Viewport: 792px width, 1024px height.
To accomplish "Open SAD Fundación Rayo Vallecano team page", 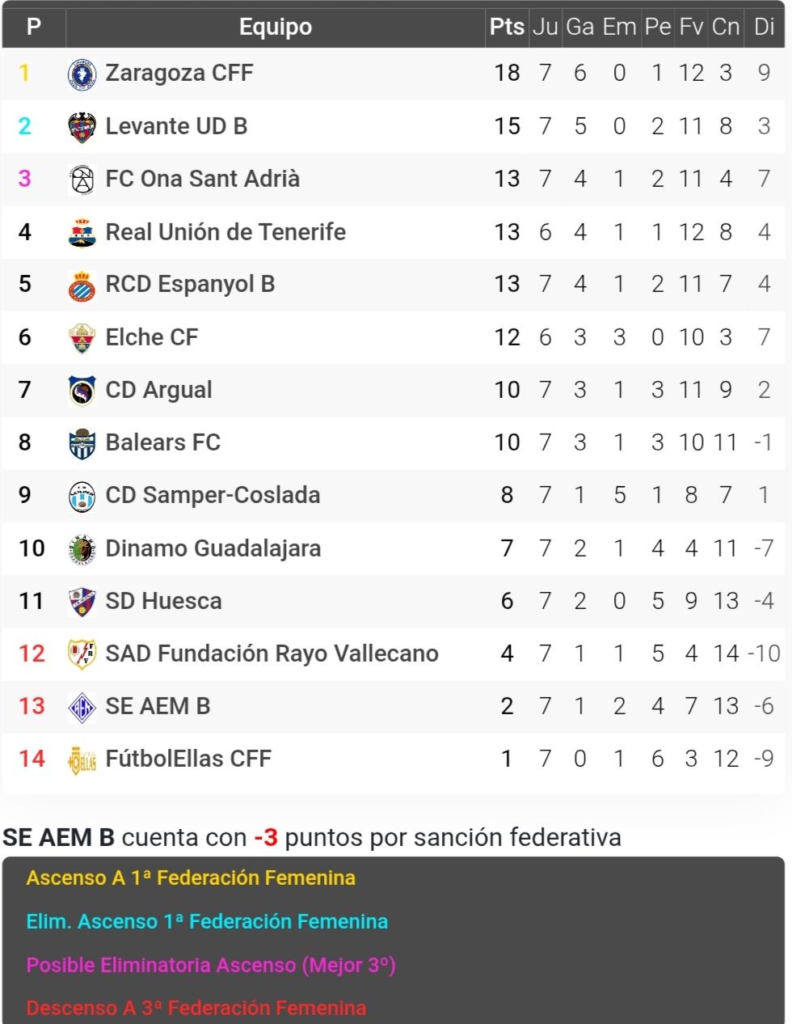I will pos(272,654).
